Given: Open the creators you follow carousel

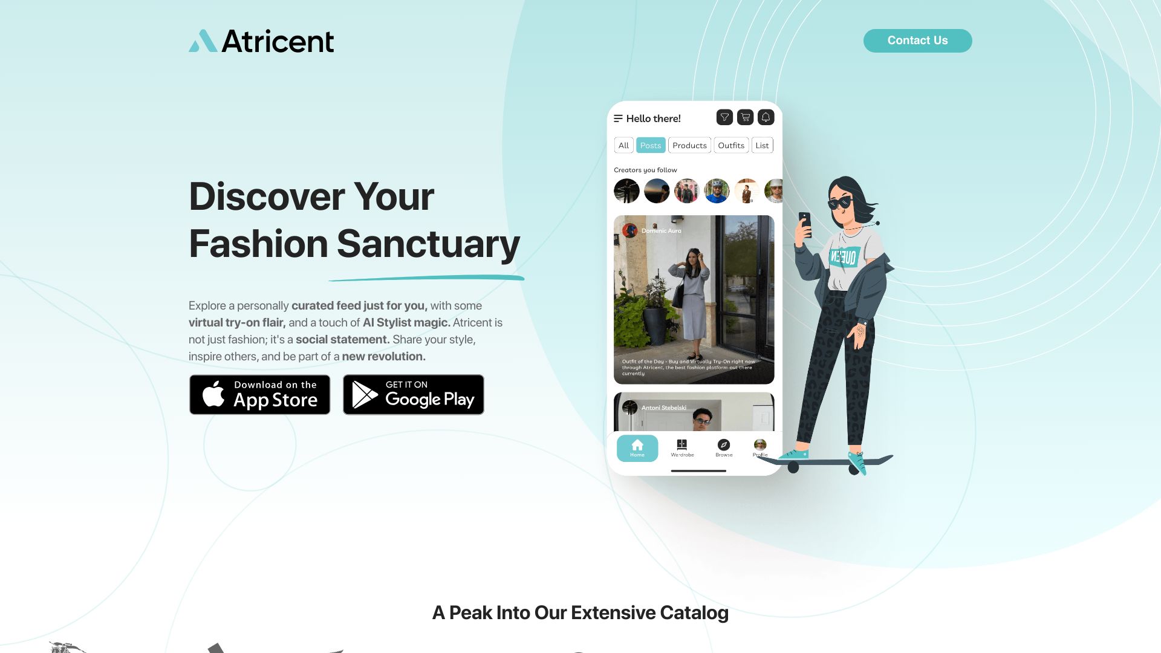Looking at the screenshot, I should (x=694, y=191).
